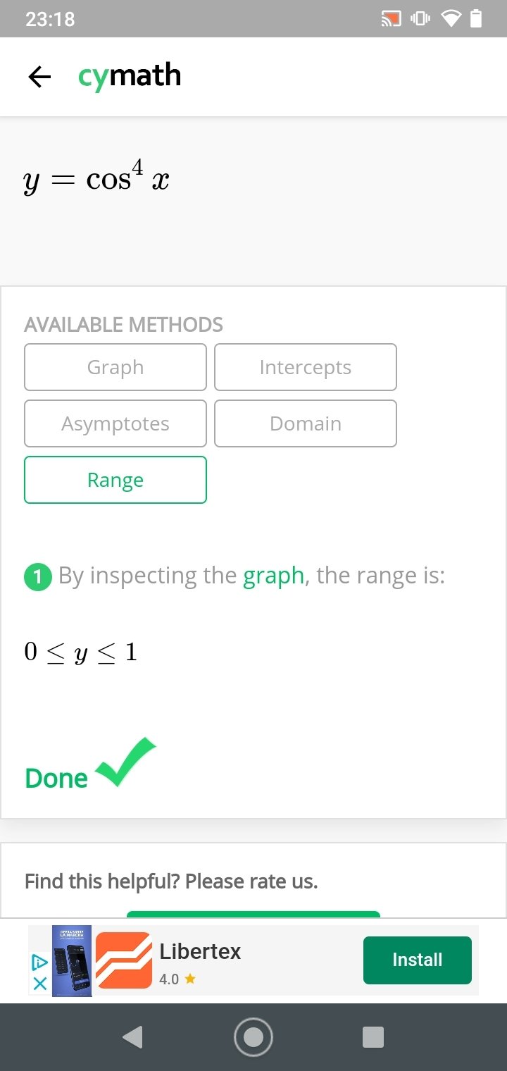The height and width of the screenshot is (1071, 507).
Task: Open the Libertex ad icon
Action: click(x=124, y=960)
